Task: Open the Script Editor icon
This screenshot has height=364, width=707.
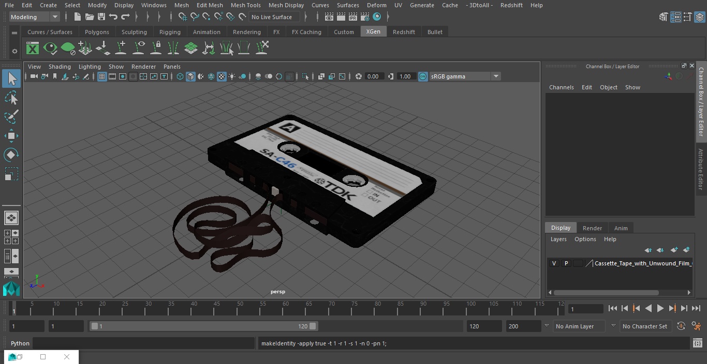Action: (x=697, y=343)
